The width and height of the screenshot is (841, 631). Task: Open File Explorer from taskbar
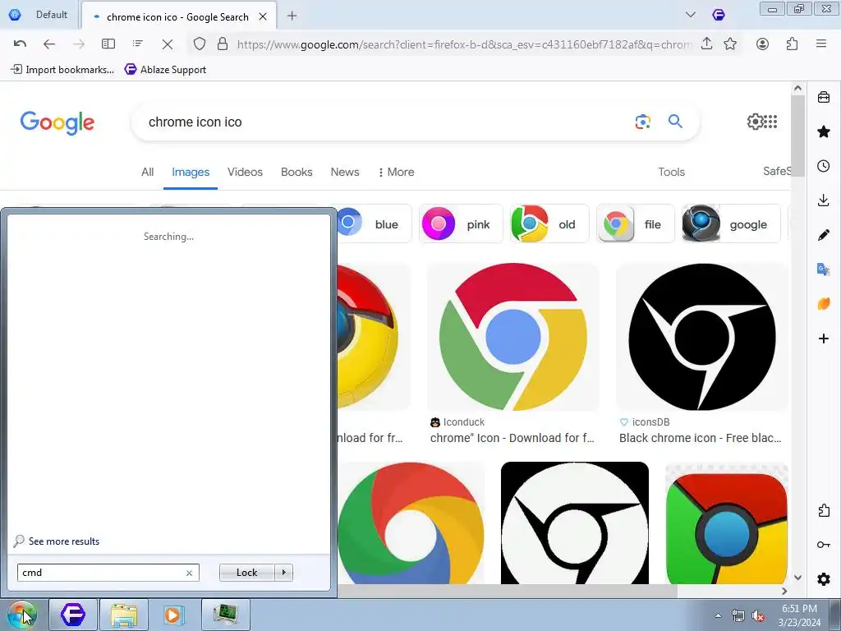124,615
